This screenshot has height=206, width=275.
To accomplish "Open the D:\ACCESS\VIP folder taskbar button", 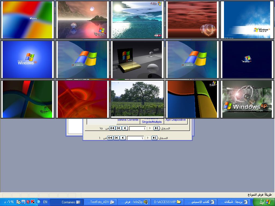I will tap(167, 202).
